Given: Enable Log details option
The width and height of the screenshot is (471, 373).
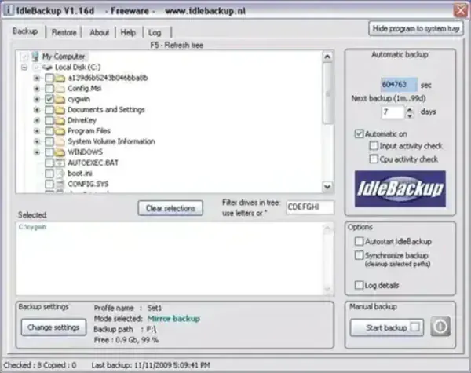Looking at the screenshot, I should point(359,285).
